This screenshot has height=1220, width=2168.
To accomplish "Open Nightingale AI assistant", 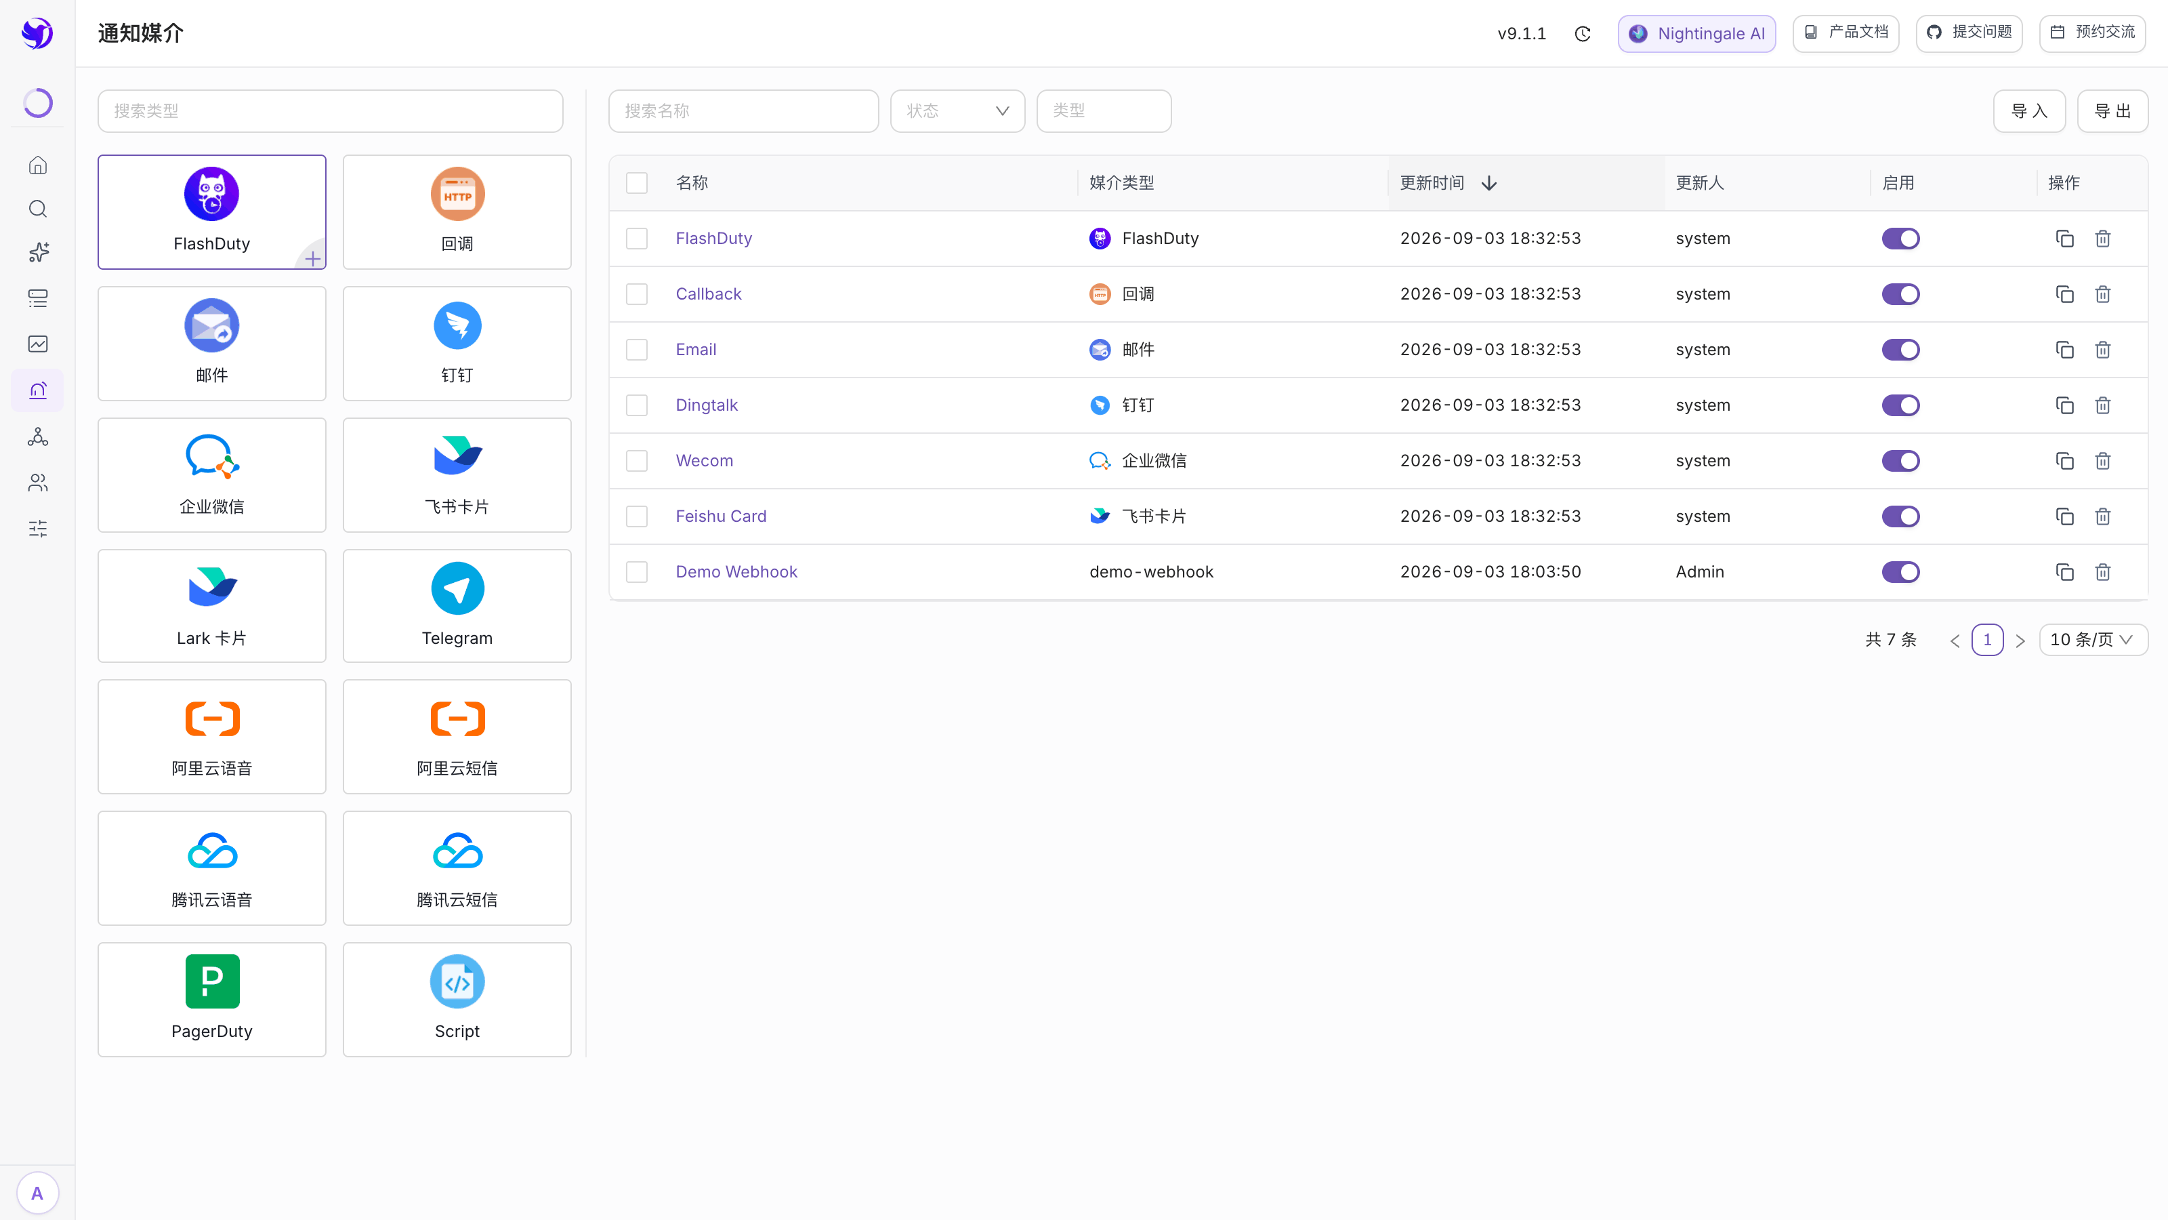I will [1696, 34].
